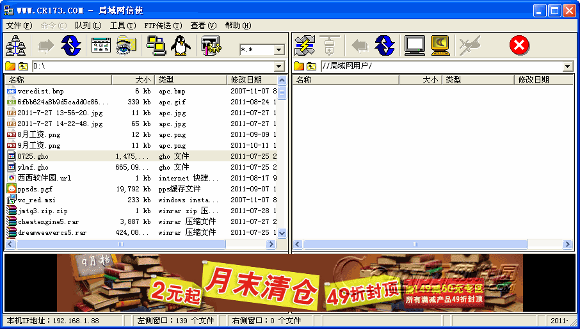Click the yellow folder icon beside D:\ path

(10, 66)
